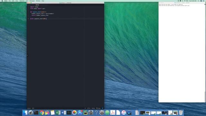The height and width of the screenshot is (116, 206).
Task: Open System Preferences gear in dock
Action: click(91, 113)
